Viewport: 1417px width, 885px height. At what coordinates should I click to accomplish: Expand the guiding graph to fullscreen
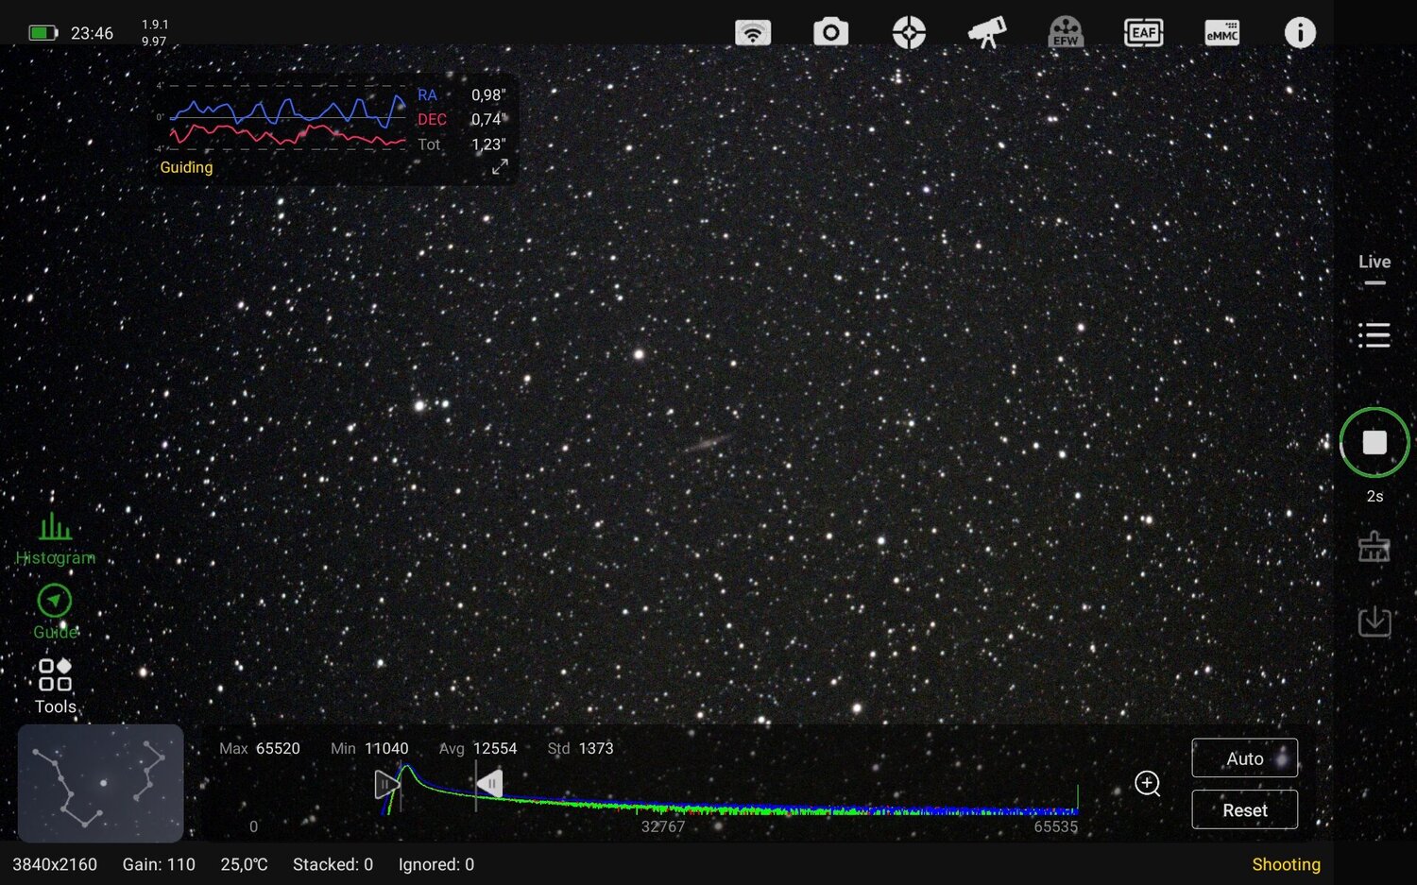pos(500,167)
